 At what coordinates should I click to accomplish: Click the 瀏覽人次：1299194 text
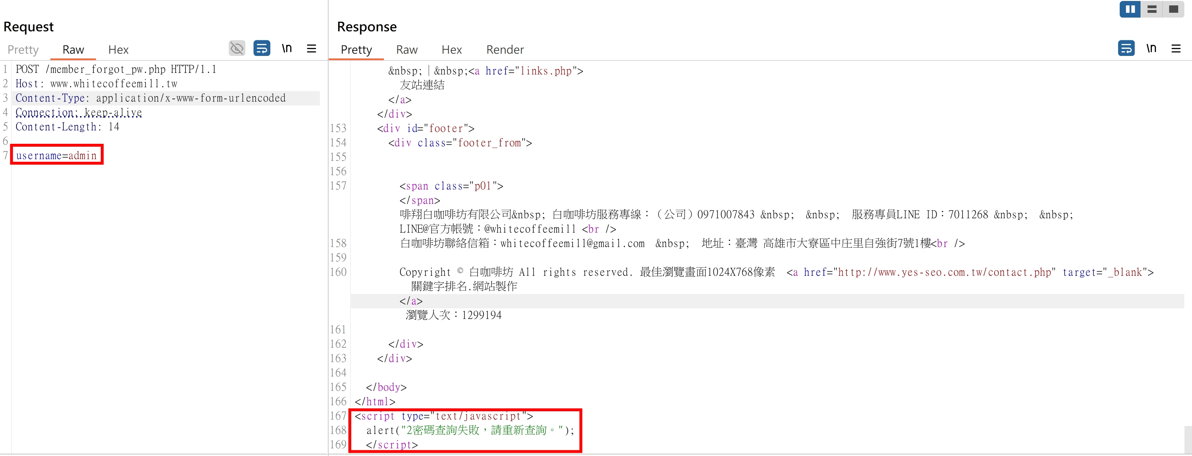click(x=454, y=315)
